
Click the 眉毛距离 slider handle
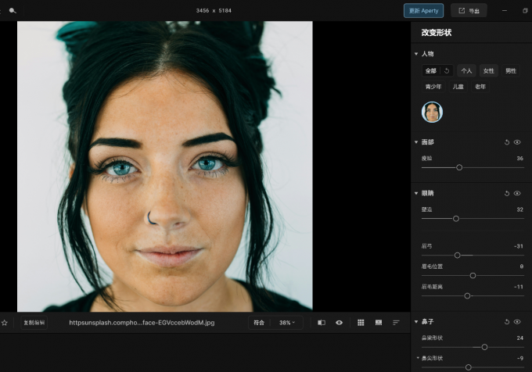pos(467,295)
